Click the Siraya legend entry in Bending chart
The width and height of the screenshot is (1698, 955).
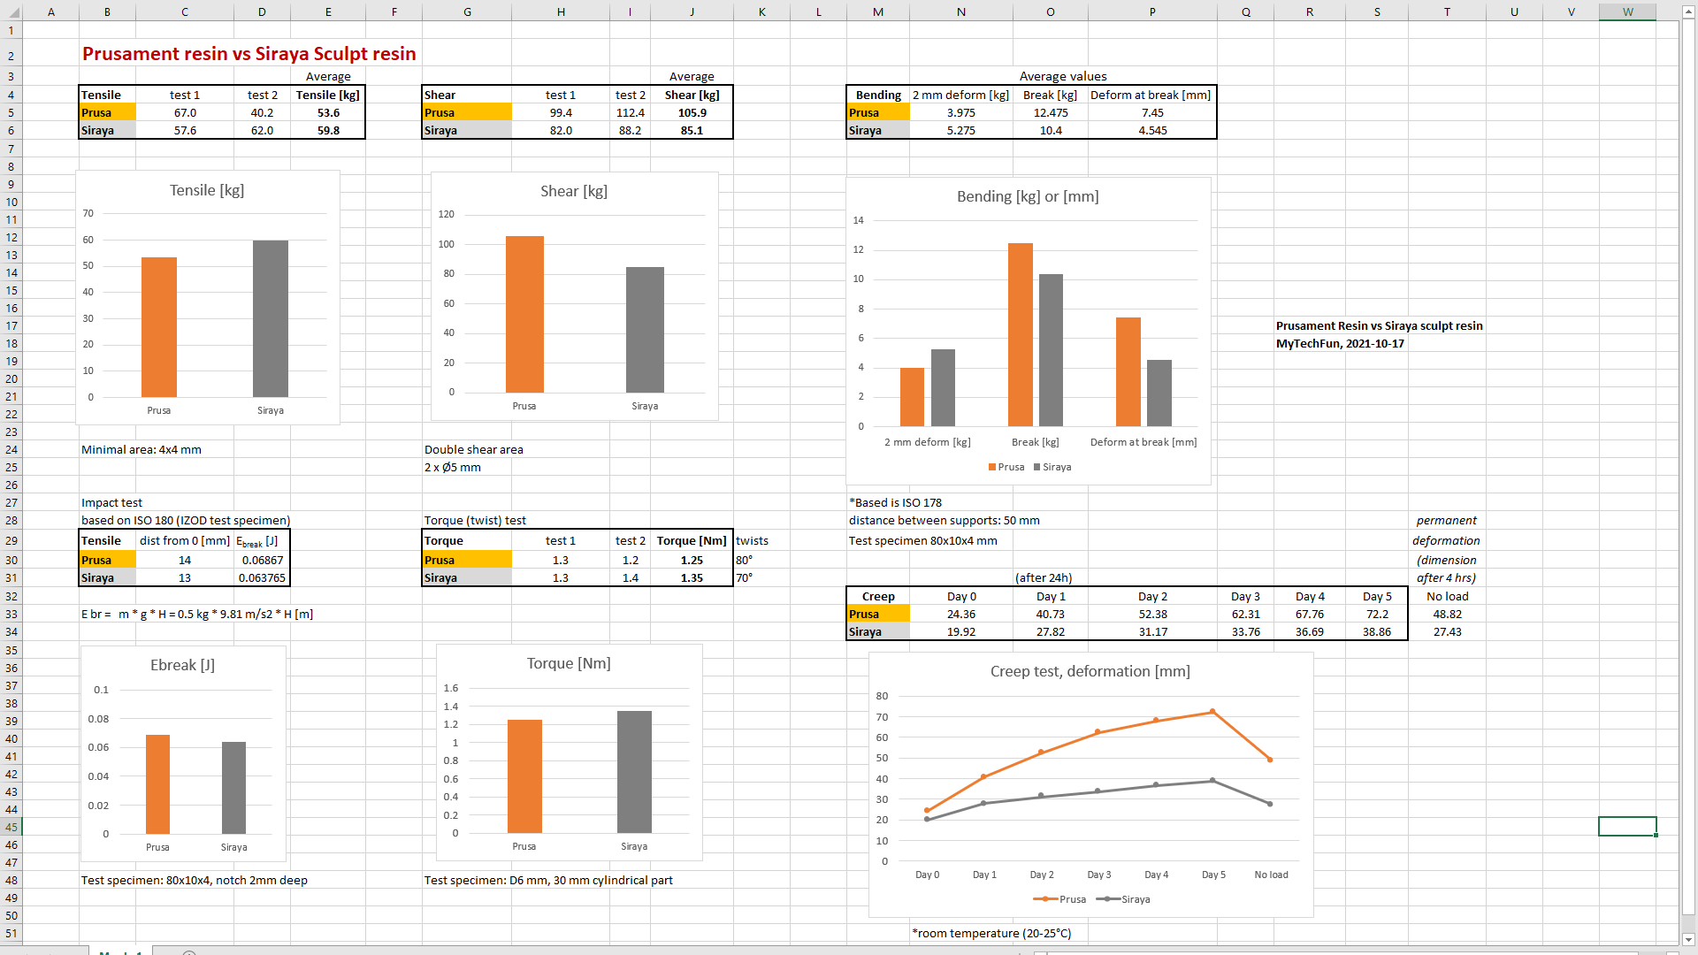pos(1052,467)
